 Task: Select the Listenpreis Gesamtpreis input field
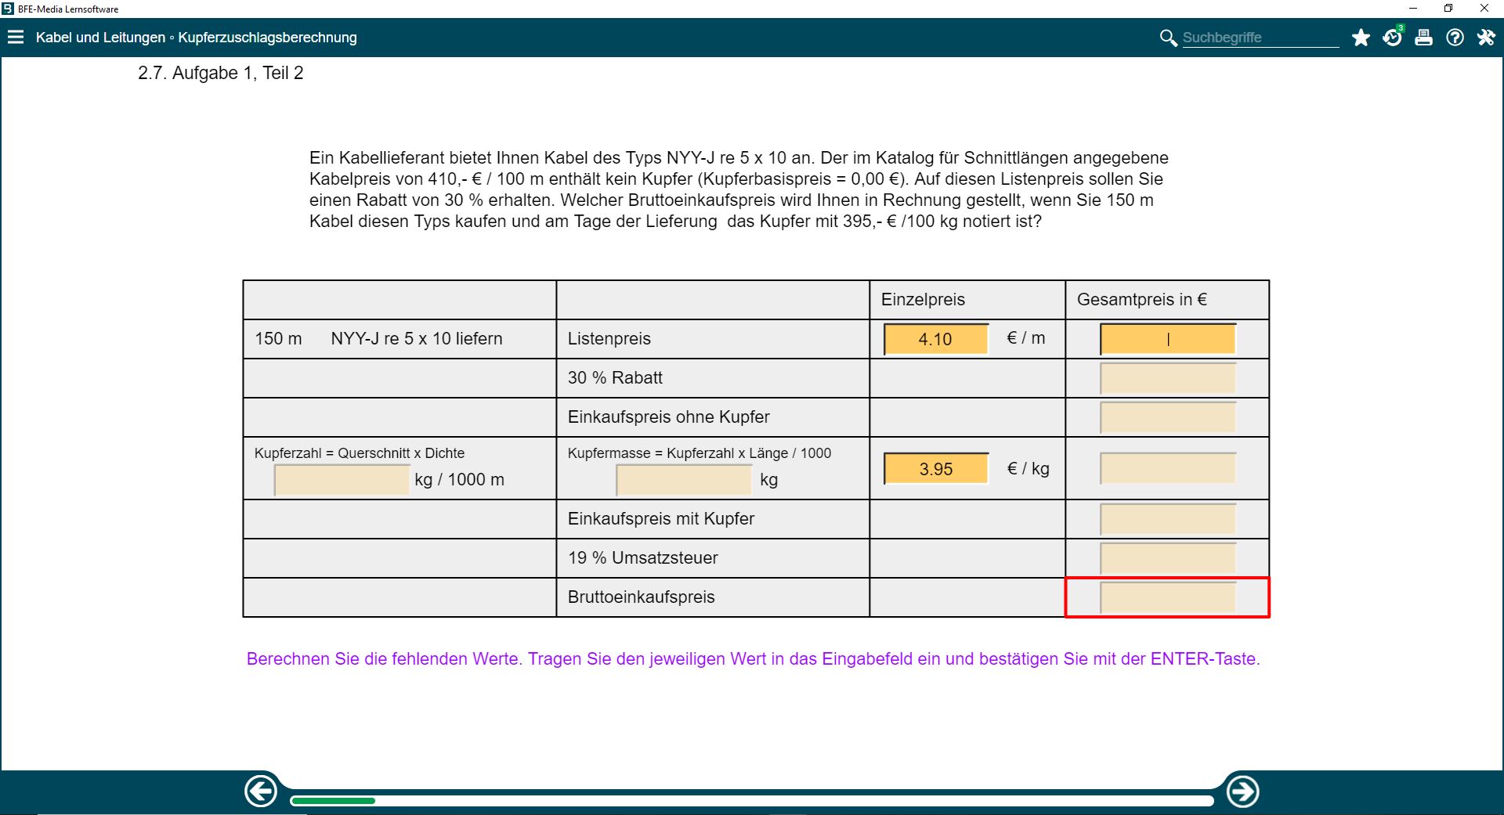click(1167, 339)
